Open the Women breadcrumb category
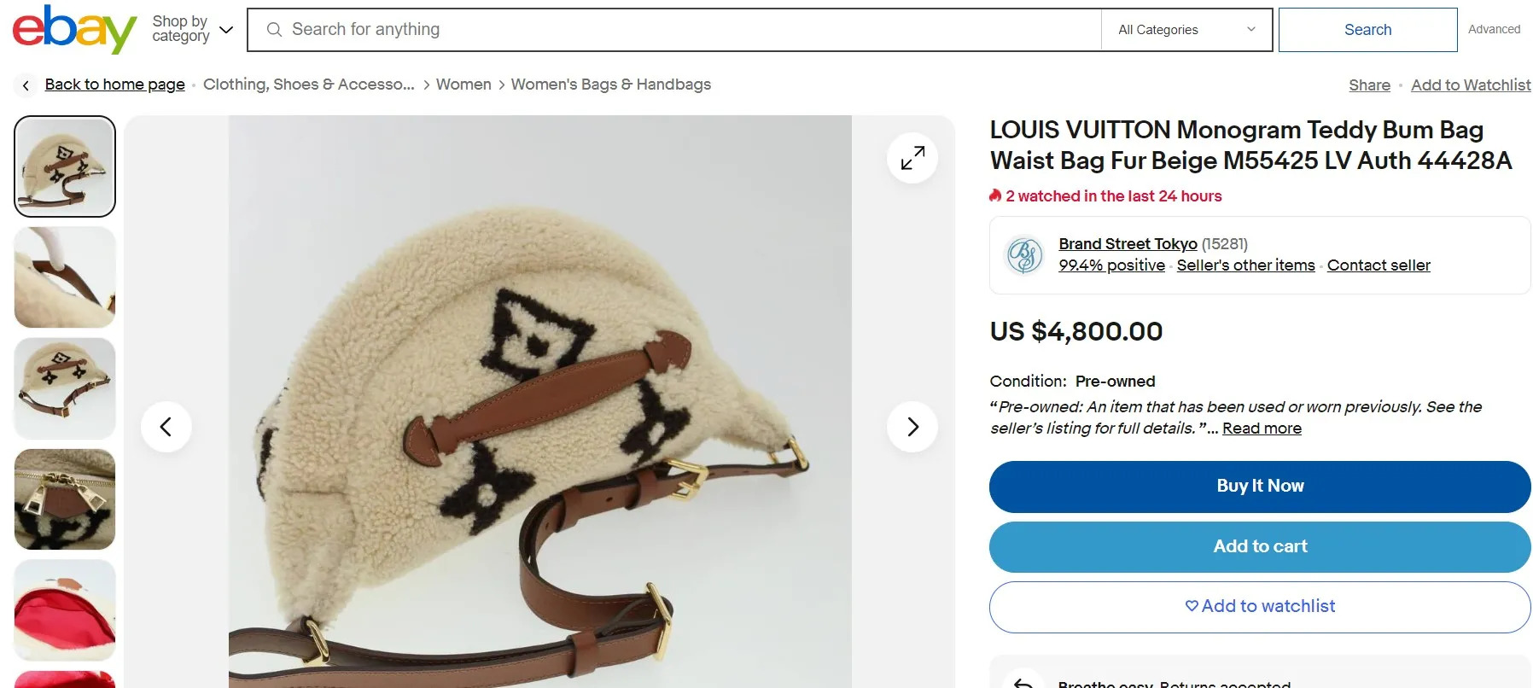This screenshot has height=688, width=1533. [463, 85]
